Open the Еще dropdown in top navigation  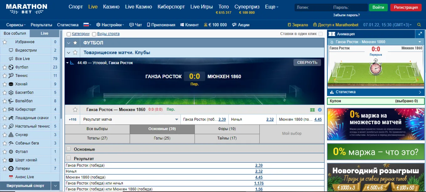coord(272,7)
